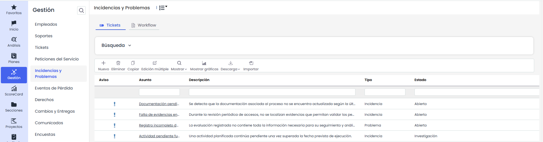Open the Actividad pendiente fu... ticket link
The image size is (543, 142).
(x=159, y=136)
